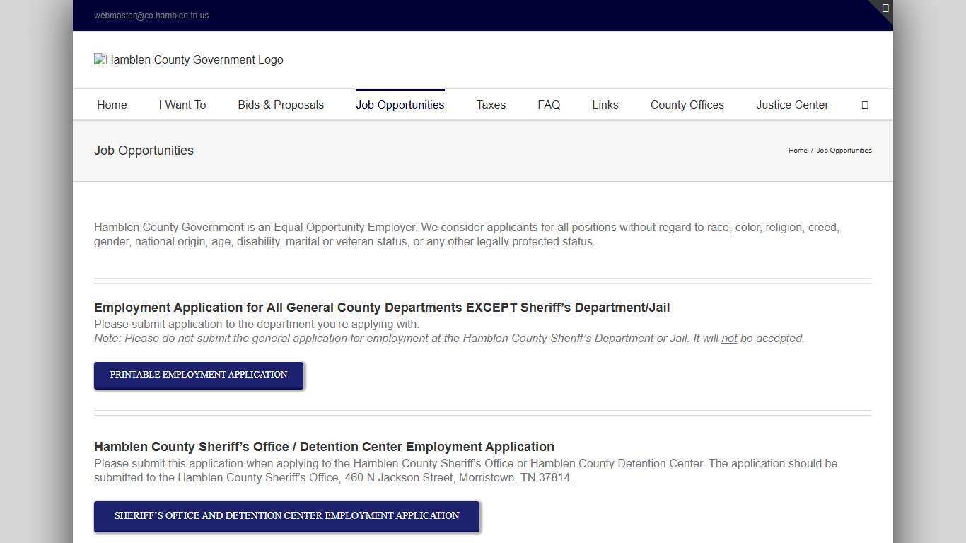Open the Home navigation menu item
This screenshot has width=966, height=543.
[x=112, y=105]
